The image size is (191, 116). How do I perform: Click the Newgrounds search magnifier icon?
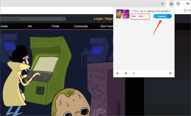(63, 19)
